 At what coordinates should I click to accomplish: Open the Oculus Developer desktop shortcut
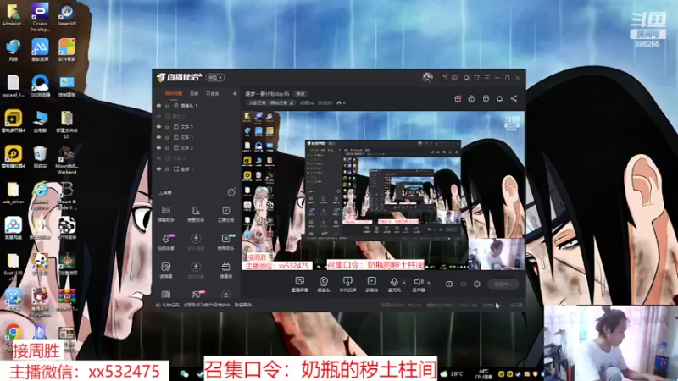tap(40, 17)
